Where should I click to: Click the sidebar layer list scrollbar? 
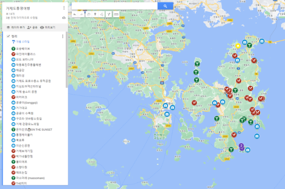click(x=67, y=60)
